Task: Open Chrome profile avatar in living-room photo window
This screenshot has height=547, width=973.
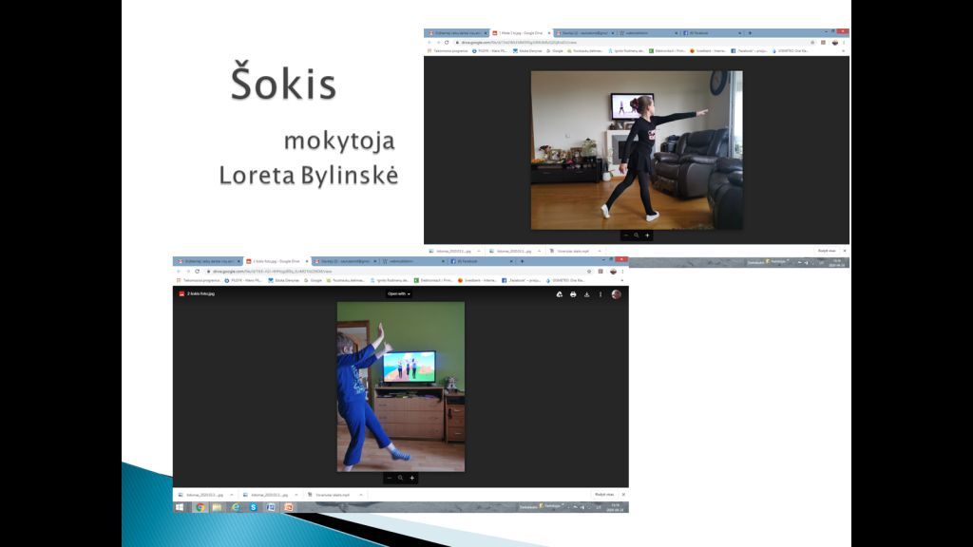Action: pyautogui.click(x=834, y=42)
